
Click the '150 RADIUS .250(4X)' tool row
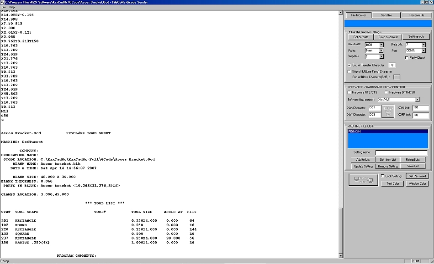coord(98,243)
